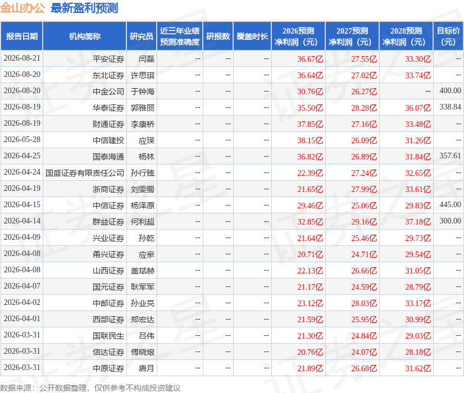The image size is (464, 393).
Task: Click analyst name 盖斌赫
Action: point(143,271)
